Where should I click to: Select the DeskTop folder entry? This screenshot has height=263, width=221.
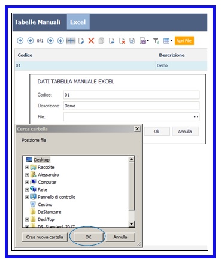click(46, 219)
